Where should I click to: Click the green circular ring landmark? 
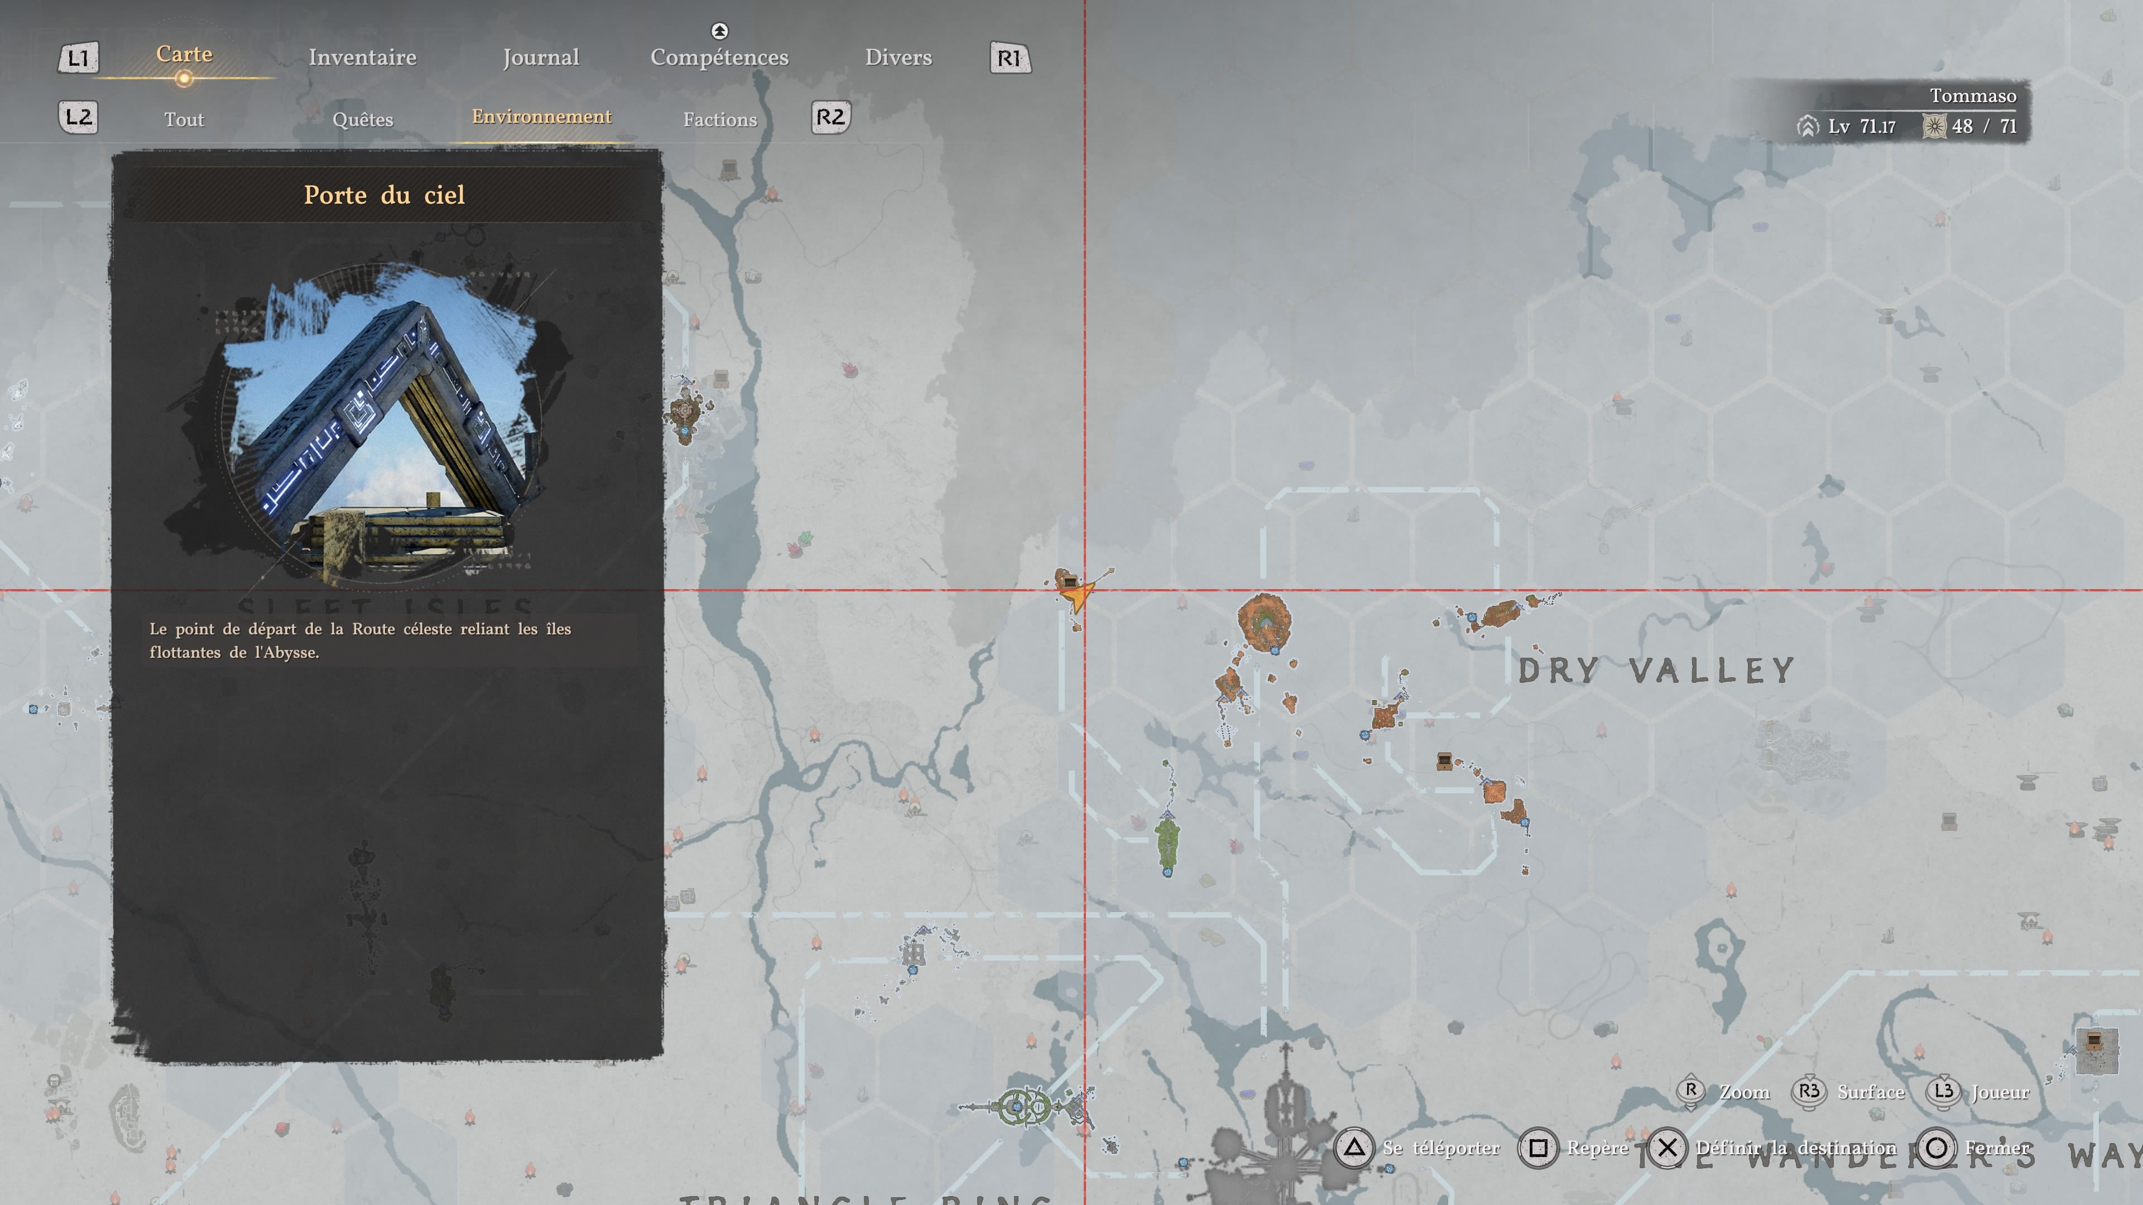coord(1024,1107)
